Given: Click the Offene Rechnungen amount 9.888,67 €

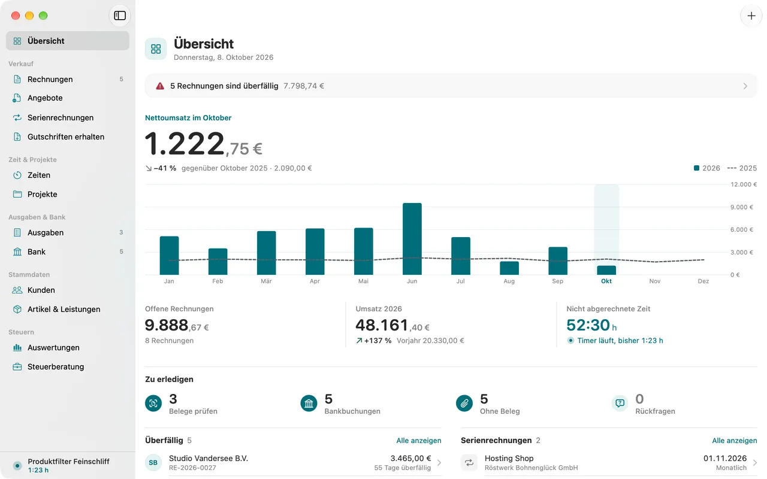Looking at the screenshot, I should pos(177,326).
